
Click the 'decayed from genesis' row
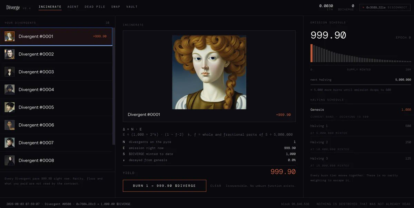pyautogui.click(x=209, y=160)
